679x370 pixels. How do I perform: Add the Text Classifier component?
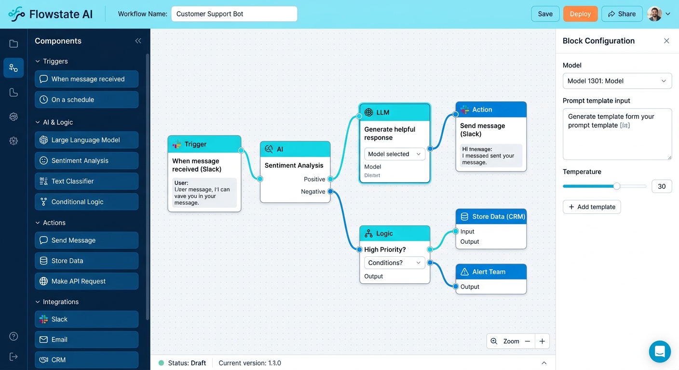[x=86, y=181]
